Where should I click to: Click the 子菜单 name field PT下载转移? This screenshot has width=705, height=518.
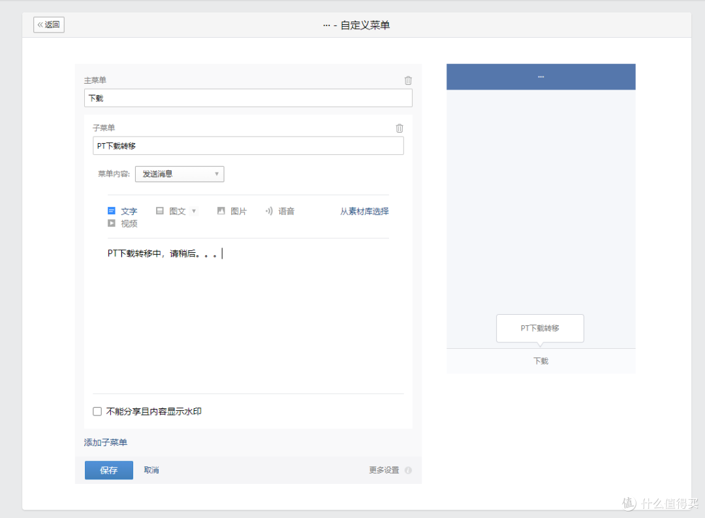pyautogui.click(x=248, y=146)
